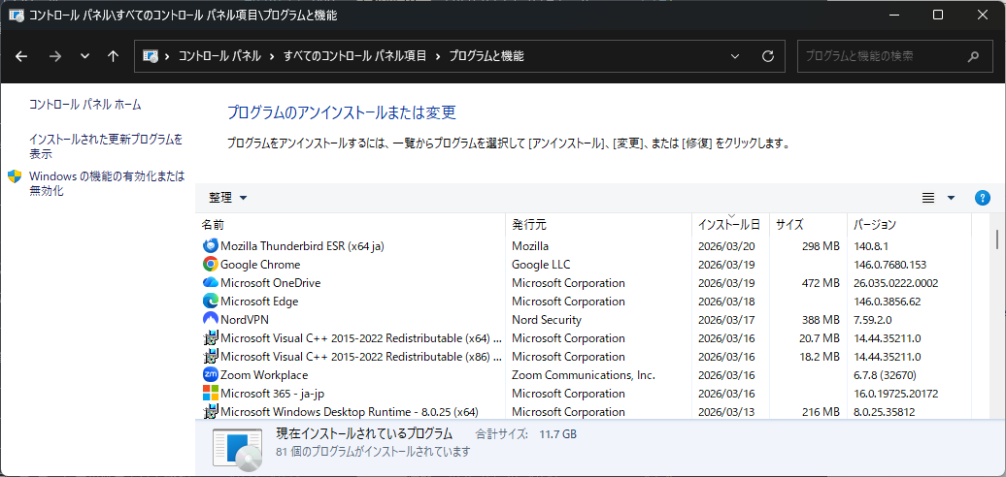
Task: Open the 整理 organize dropdown menu
Action: click(x=228, y=198)
